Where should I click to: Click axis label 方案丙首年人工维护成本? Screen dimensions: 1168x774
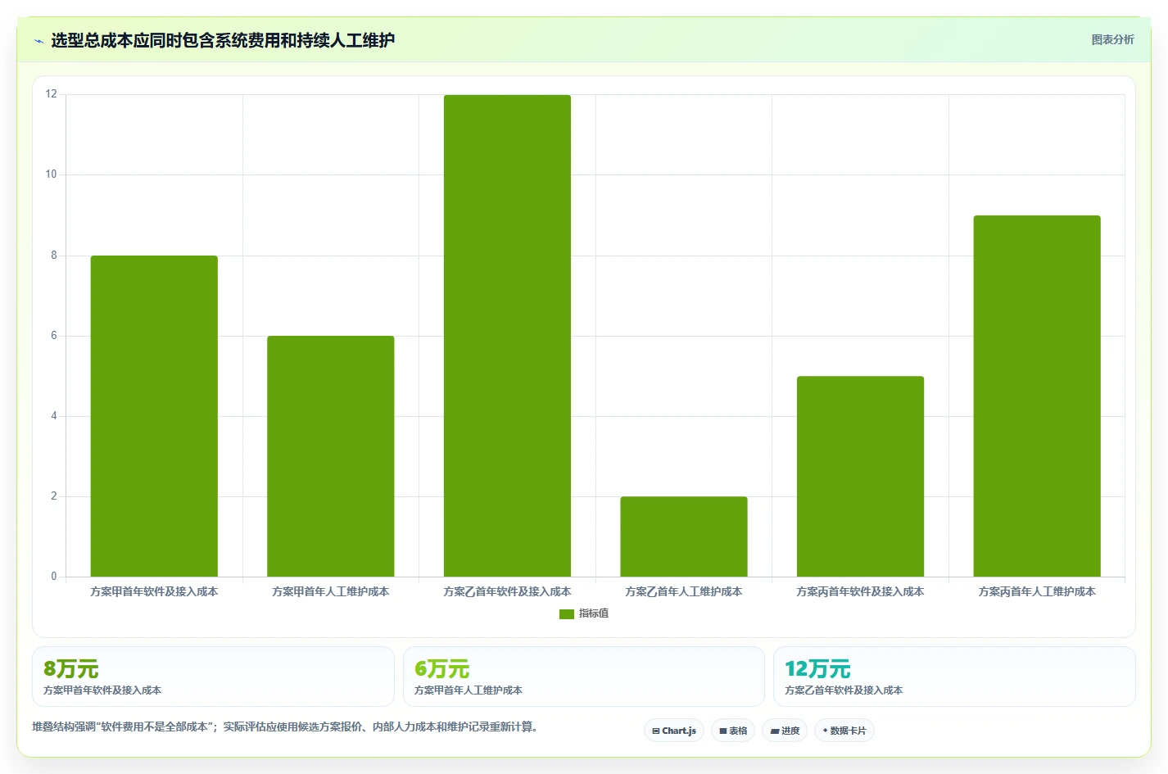click(1037, 591)
